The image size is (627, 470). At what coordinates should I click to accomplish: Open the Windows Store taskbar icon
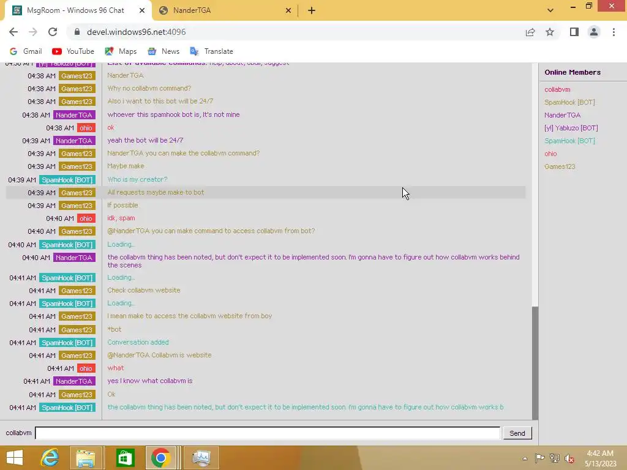pyautogui.click(x=125, y=458)
